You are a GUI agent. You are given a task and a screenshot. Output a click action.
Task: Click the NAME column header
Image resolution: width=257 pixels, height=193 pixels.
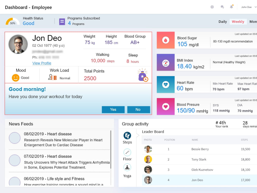tap(195, 140)
